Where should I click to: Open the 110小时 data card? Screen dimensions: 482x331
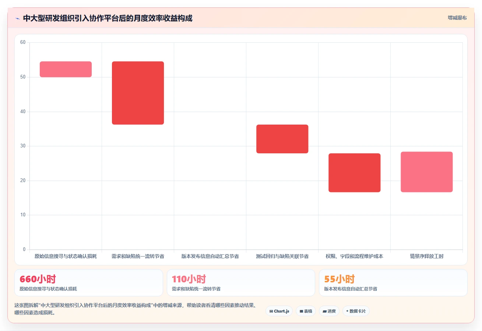[x=241, y=283]
